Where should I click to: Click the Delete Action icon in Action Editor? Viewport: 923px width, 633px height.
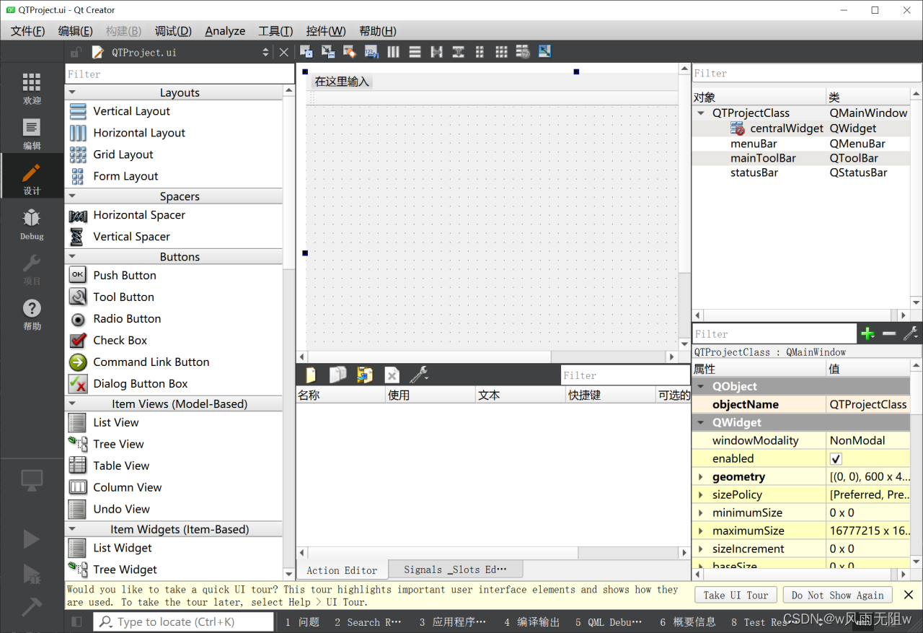pos(392,375)
